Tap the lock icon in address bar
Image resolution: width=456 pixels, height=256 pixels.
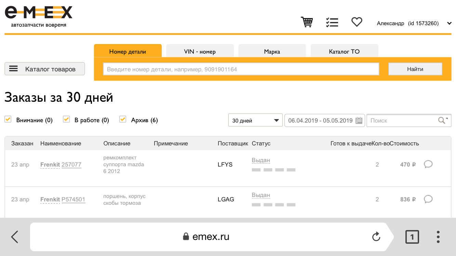[186, 236]
